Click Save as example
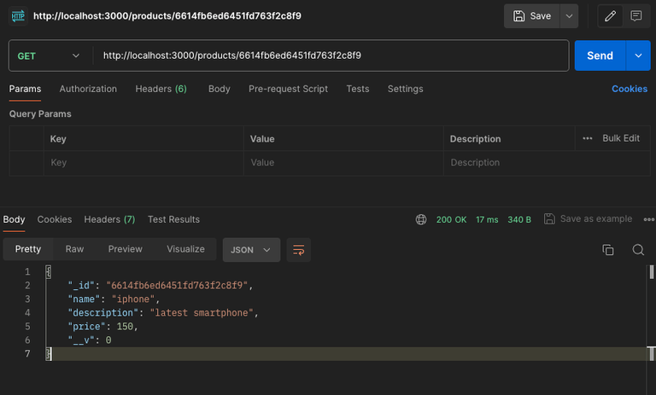Screen dimensions: 656x395 (x=588, y=219)
